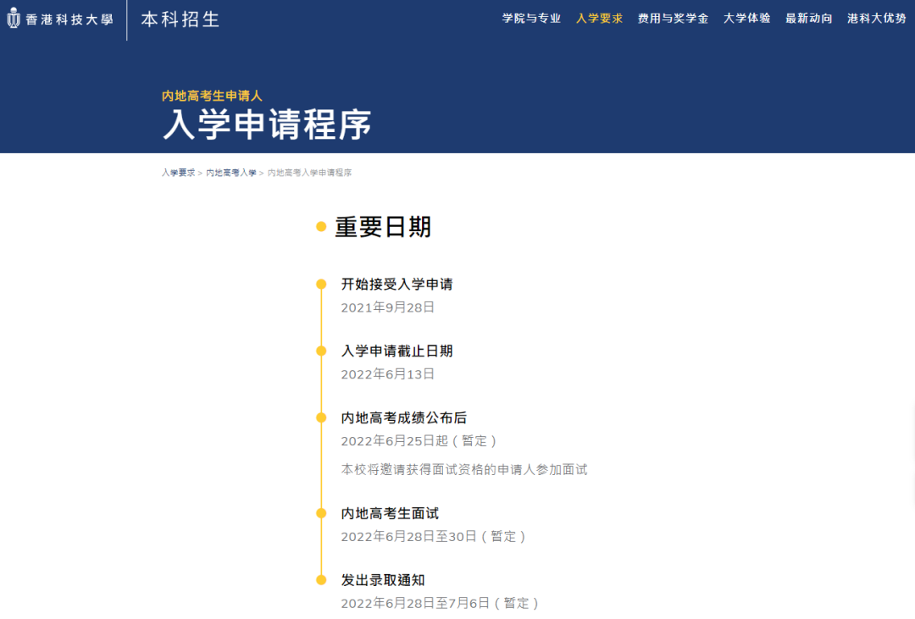Click the timeline dot for 开始接受入学申请
The height and width of the screenshot is (619, 915).
coord(319,284)
